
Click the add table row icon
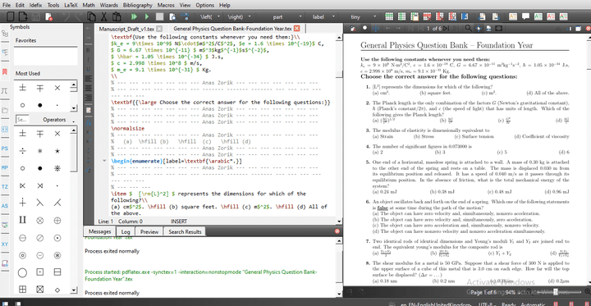tap(389, 16)
